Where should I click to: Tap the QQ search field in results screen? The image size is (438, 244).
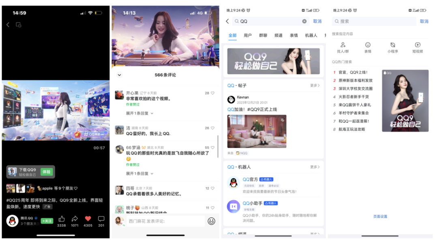[271, 21]
